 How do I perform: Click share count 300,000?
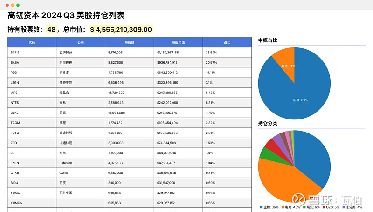(114, 183)
